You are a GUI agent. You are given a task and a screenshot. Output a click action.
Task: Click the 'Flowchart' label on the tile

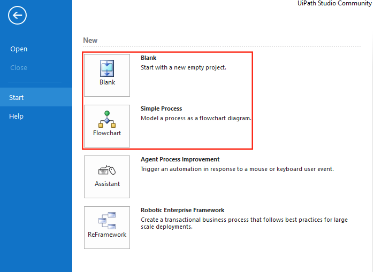coord(107,133)
